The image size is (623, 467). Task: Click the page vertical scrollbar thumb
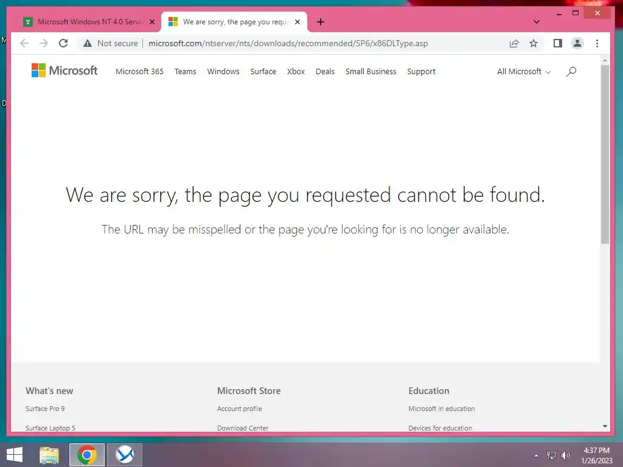tap(605, 154)
